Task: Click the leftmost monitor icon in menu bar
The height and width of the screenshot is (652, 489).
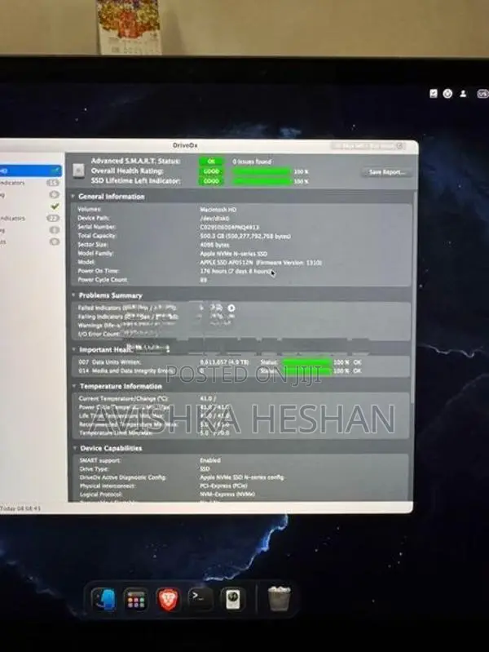Action: [434, 94]
